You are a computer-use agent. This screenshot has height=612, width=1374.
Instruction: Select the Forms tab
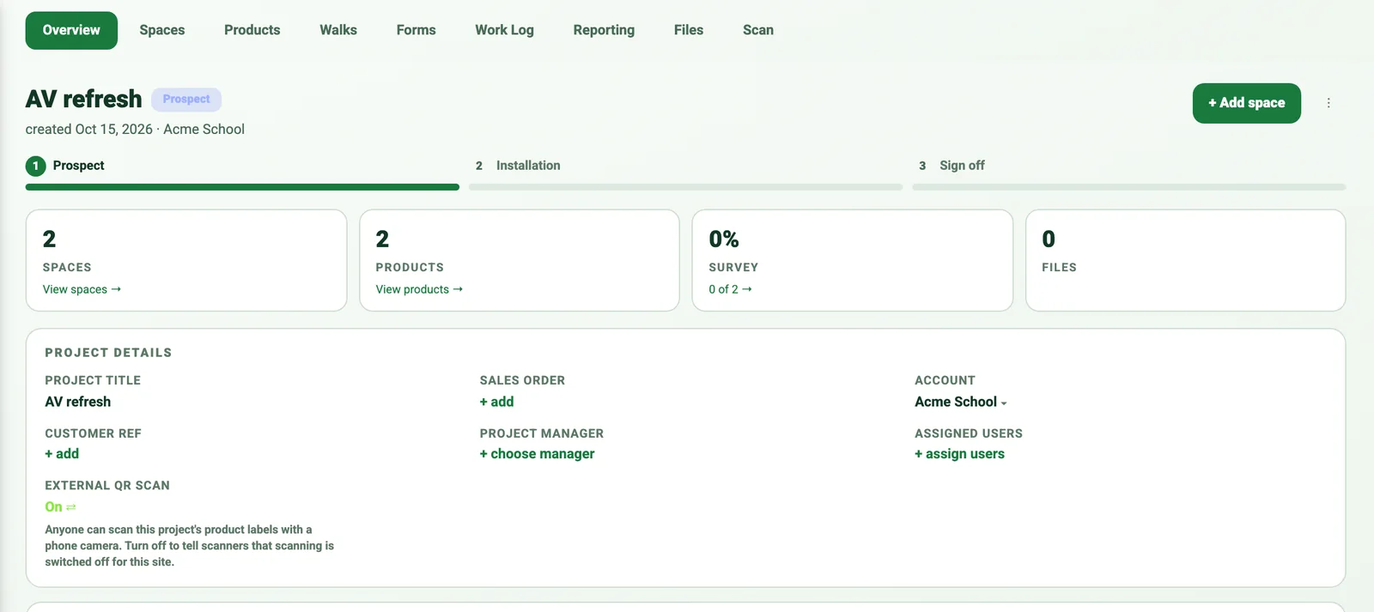(416, 30)
